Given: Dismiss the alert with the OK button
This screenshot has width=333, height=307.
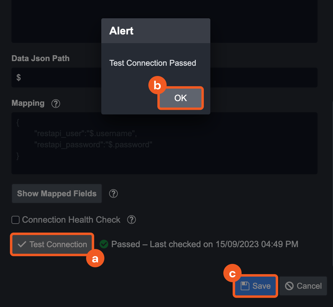Looking at the screenshot, I should (181, 98).
